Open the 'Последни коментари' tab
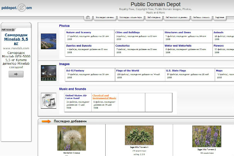234x156 pixels. (130, 17)
